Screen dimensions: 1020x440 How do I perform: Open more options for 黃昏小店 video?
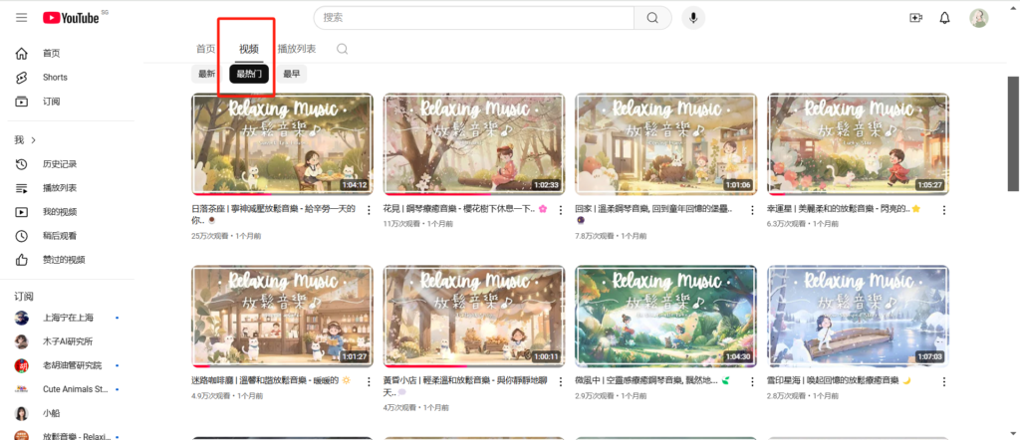(x=560, y=381)
